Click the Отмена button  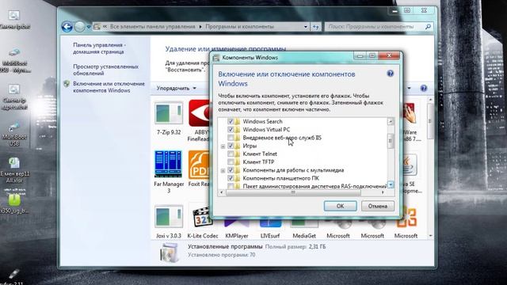[x=377, y=206]
